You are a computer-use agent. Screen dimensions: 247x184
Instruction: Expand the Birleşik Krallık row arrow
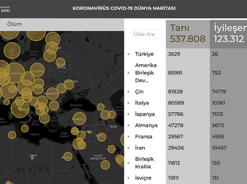coord(129,163)
